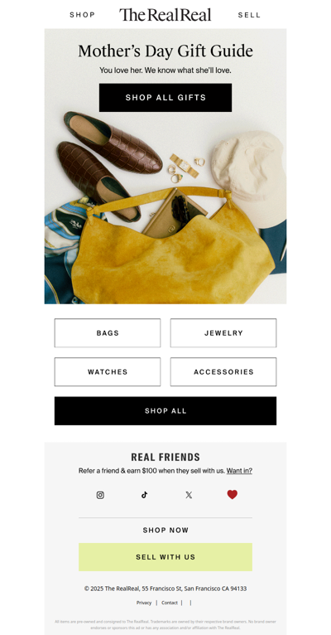Click the black SHOP ALL button
This screenshot has width=331, height=635.
(x=165, y=410)
